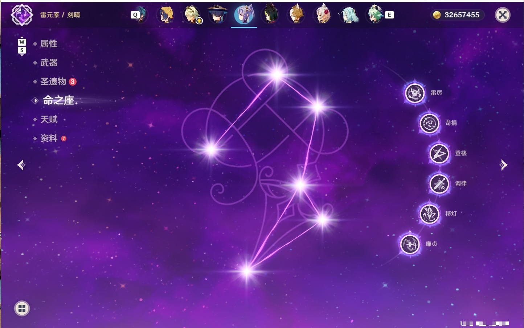Click the E next-character key hint
Screen dimensions: 524x328
tap(389, 15)
